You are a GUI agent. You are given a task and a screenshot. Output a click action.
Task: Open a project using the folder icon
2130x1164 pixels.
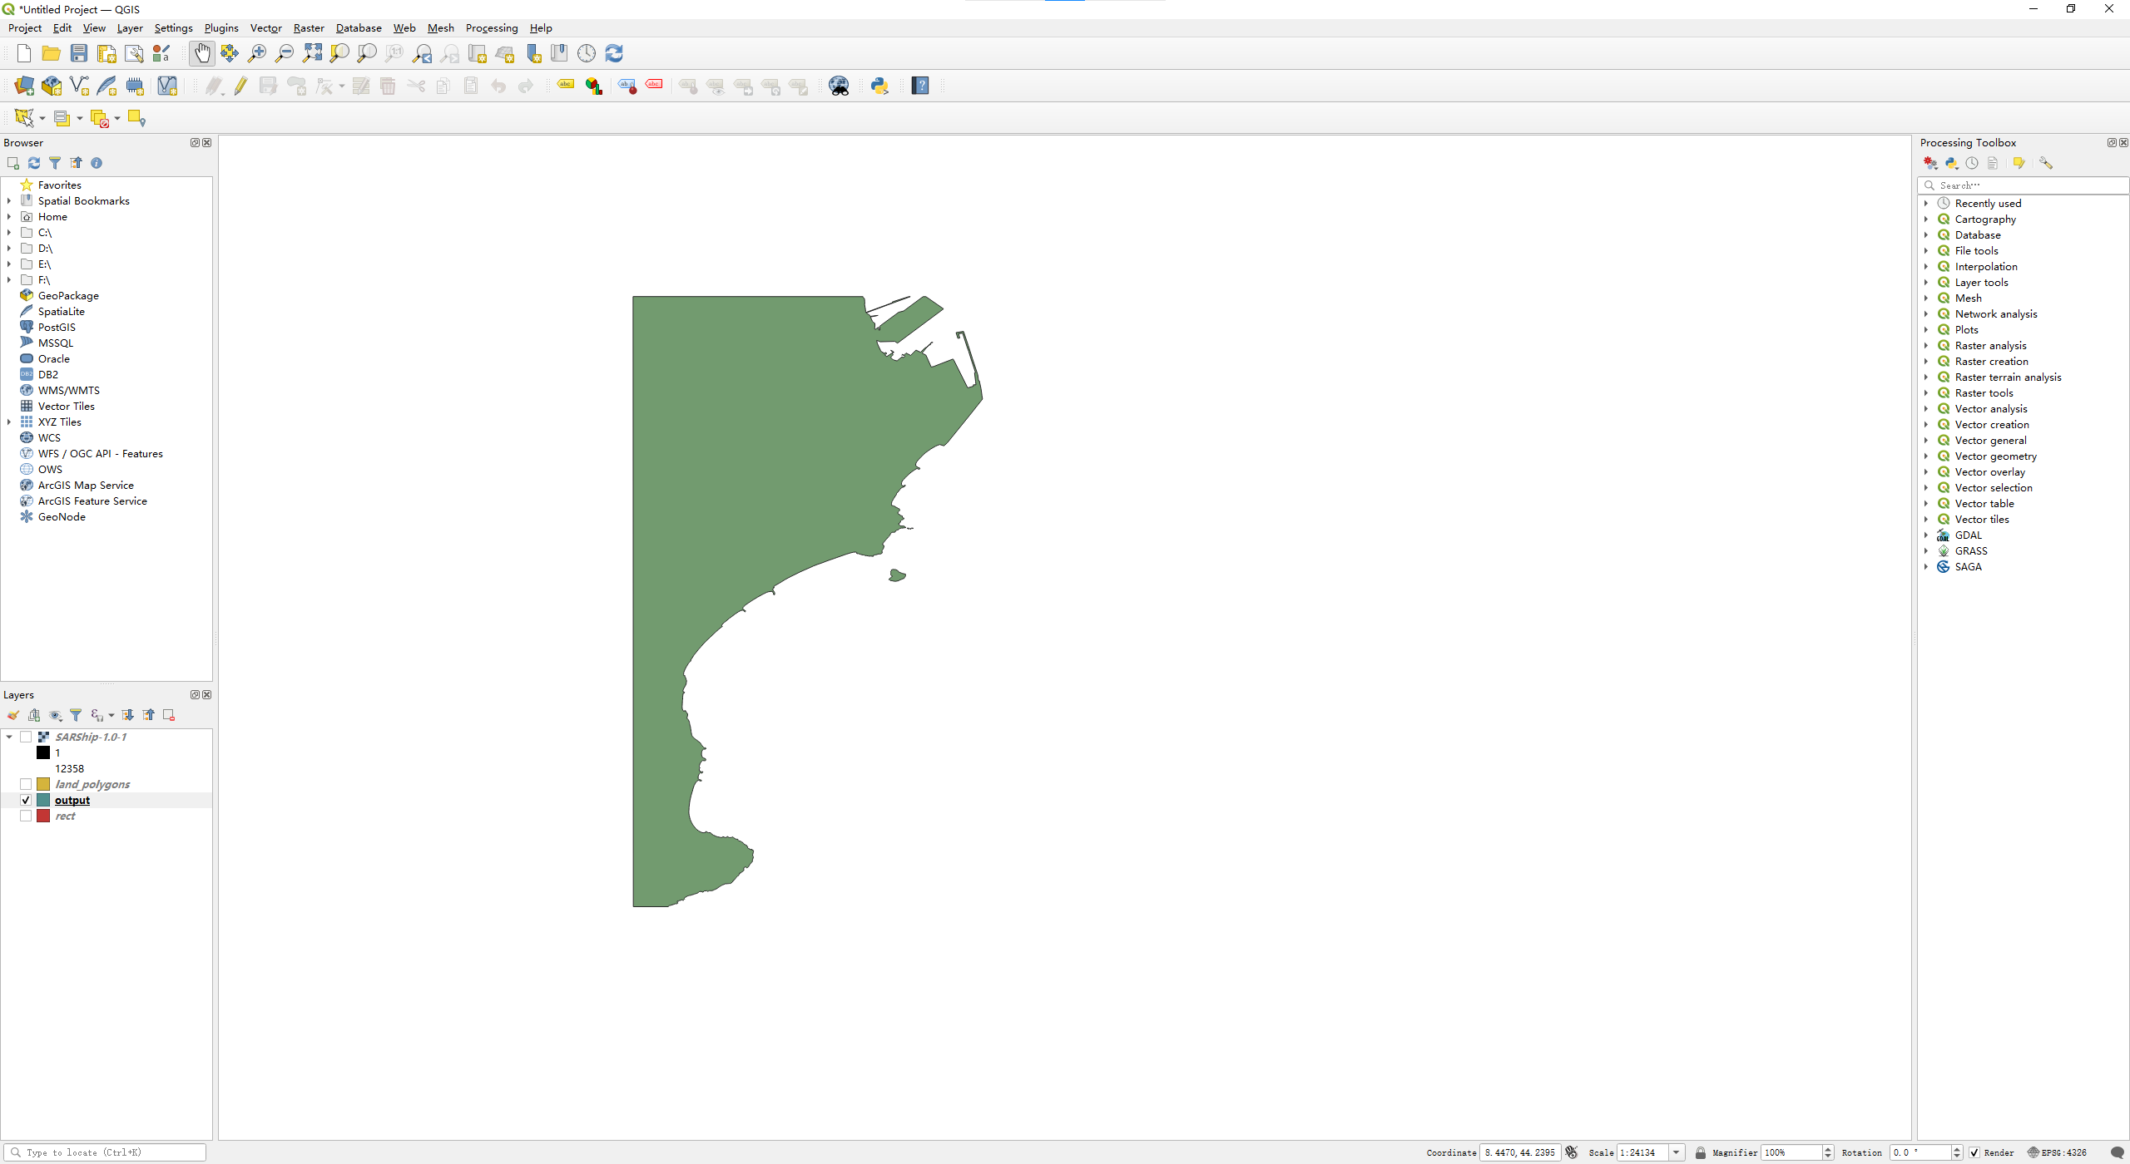coord(52,54)
